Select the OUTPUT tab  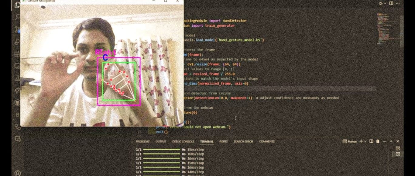[161, 141]
